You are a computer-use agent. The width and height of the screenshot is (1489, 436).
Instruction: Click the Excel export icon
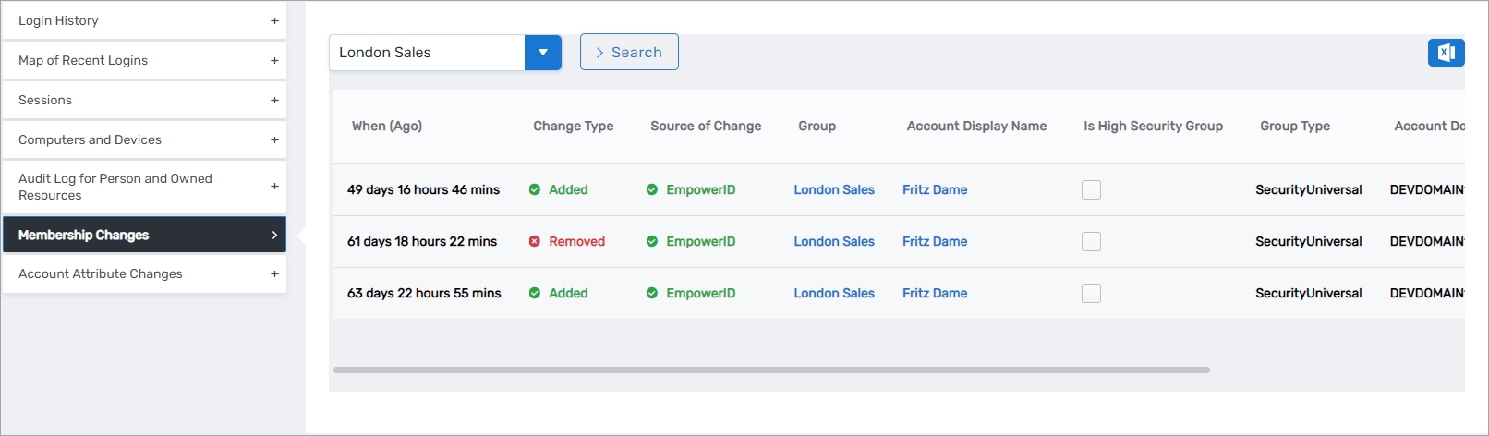[1446, 53]
